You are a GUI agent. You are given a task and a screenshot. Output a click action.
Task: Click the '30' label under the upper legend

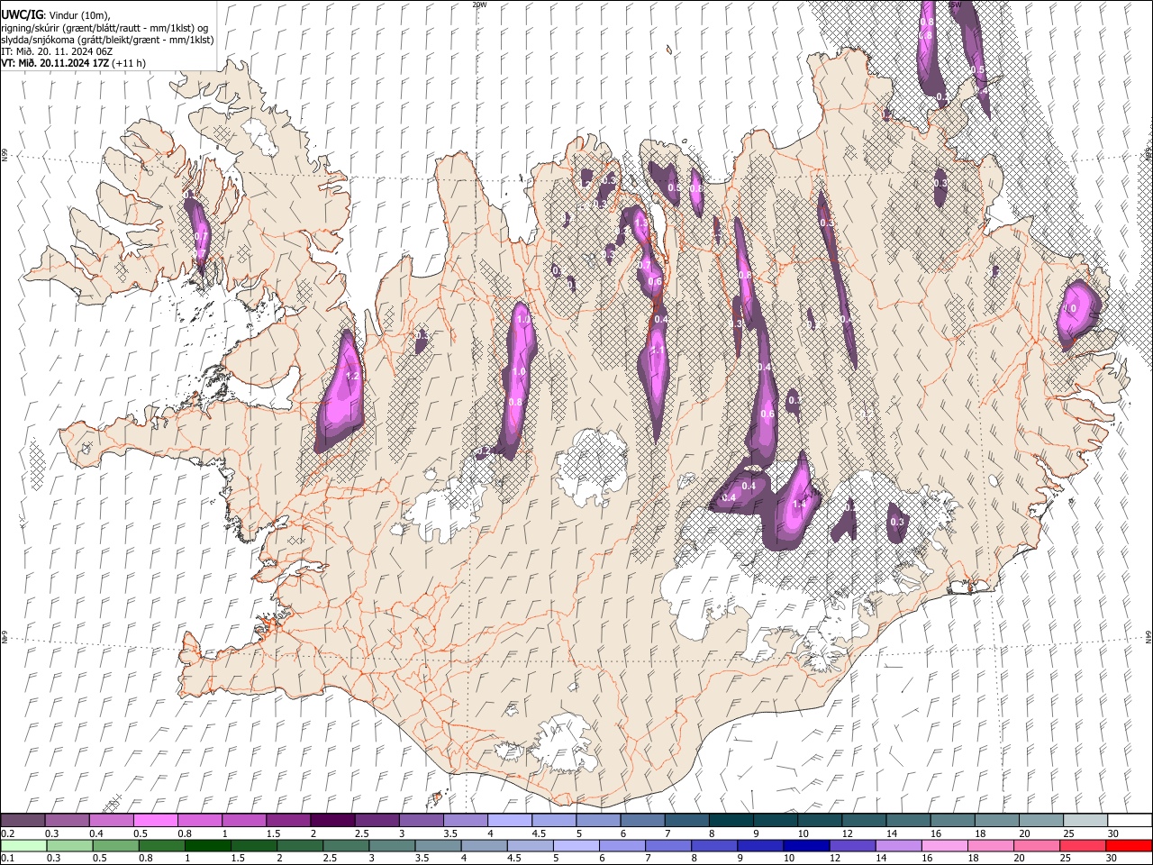(1112, 833)
